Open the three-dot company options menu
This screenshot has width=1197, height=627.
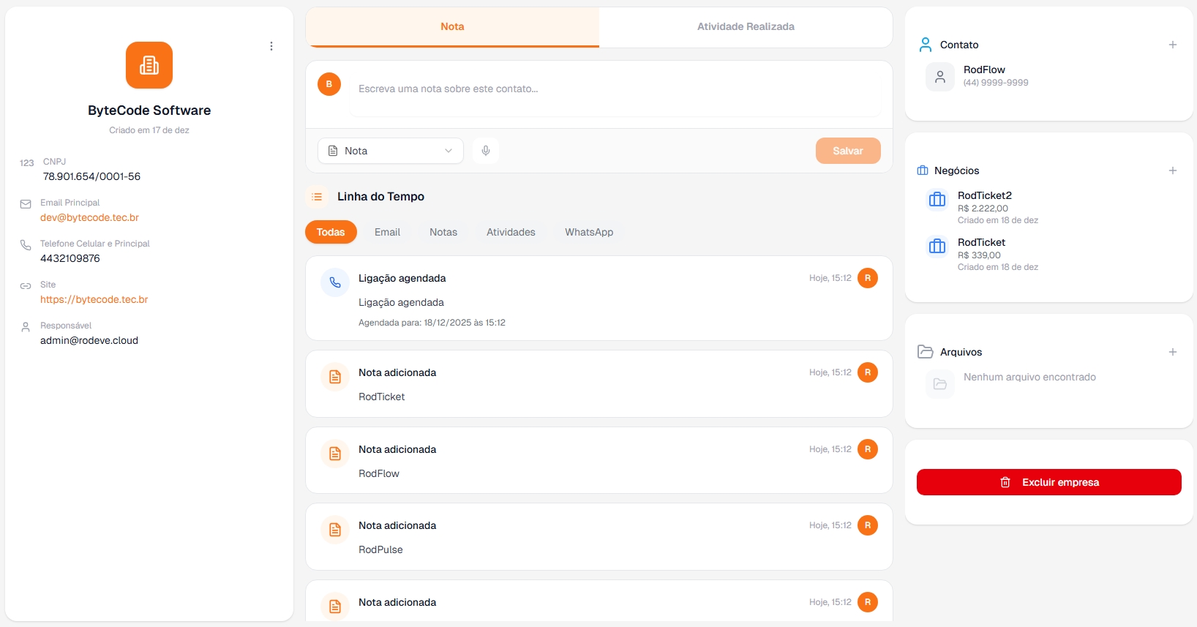click(271, 46)
